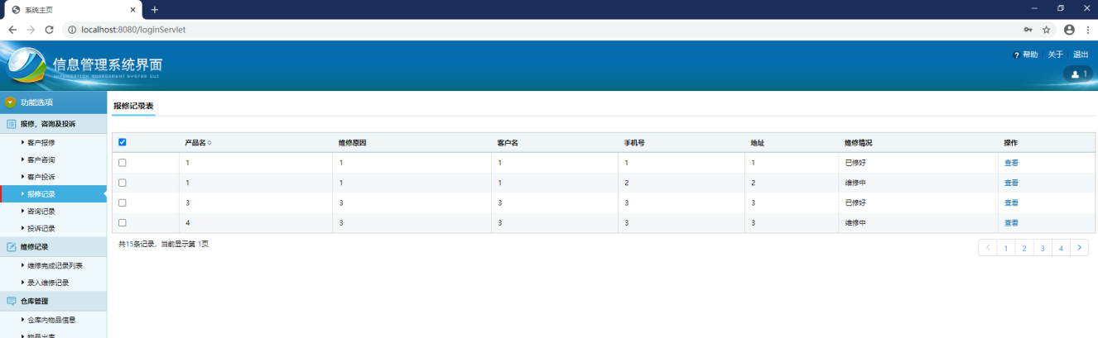1098x338 pixels.
Task: Click 查看 for product 4 row
Action: coord(1011,222)
